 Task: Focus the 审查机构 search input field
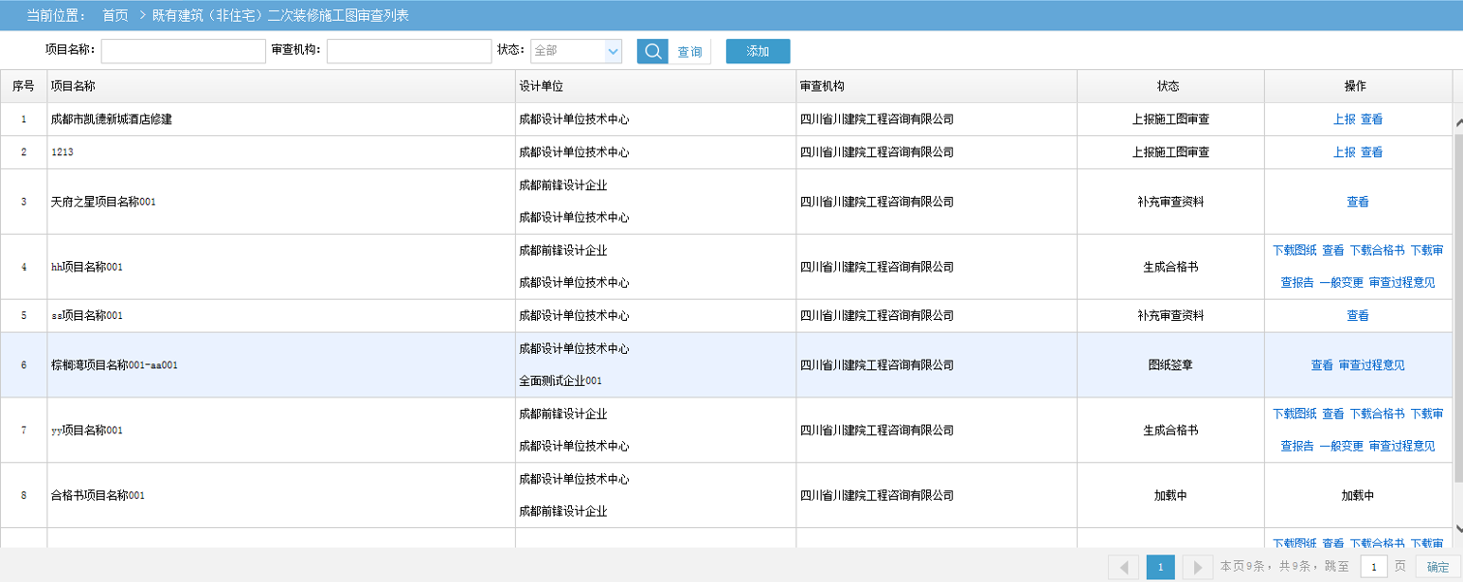408,51
